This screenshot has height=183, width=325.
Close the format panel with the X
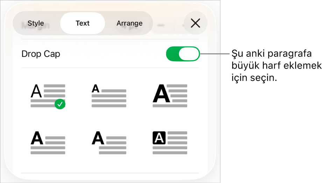point(196,23)
